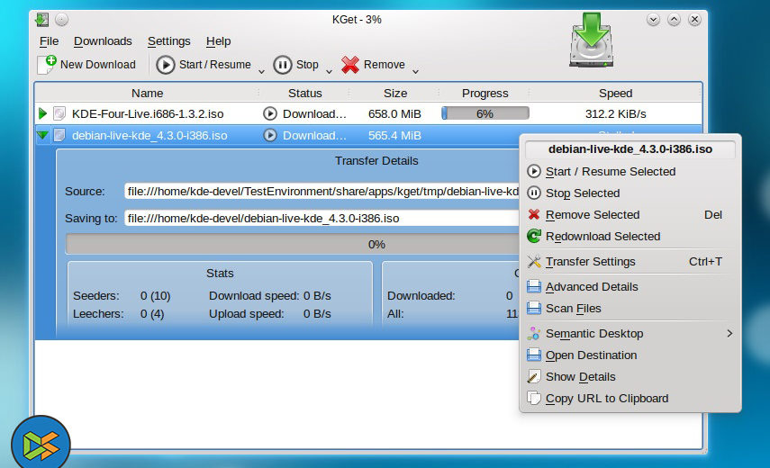This screenshot has height=468, width=770.
Task: Click the Start / Resume play icon
Action: coord(166,65)
